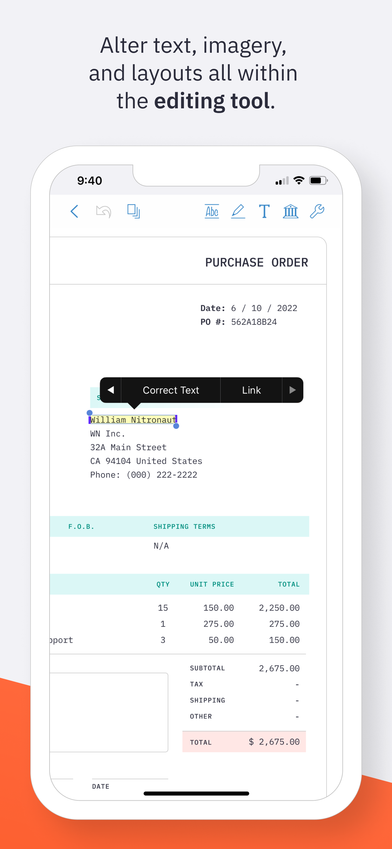This screenshot has height=849, width=392.
Task: Choose Correct Text in popup menu
Action: (171, 390)
